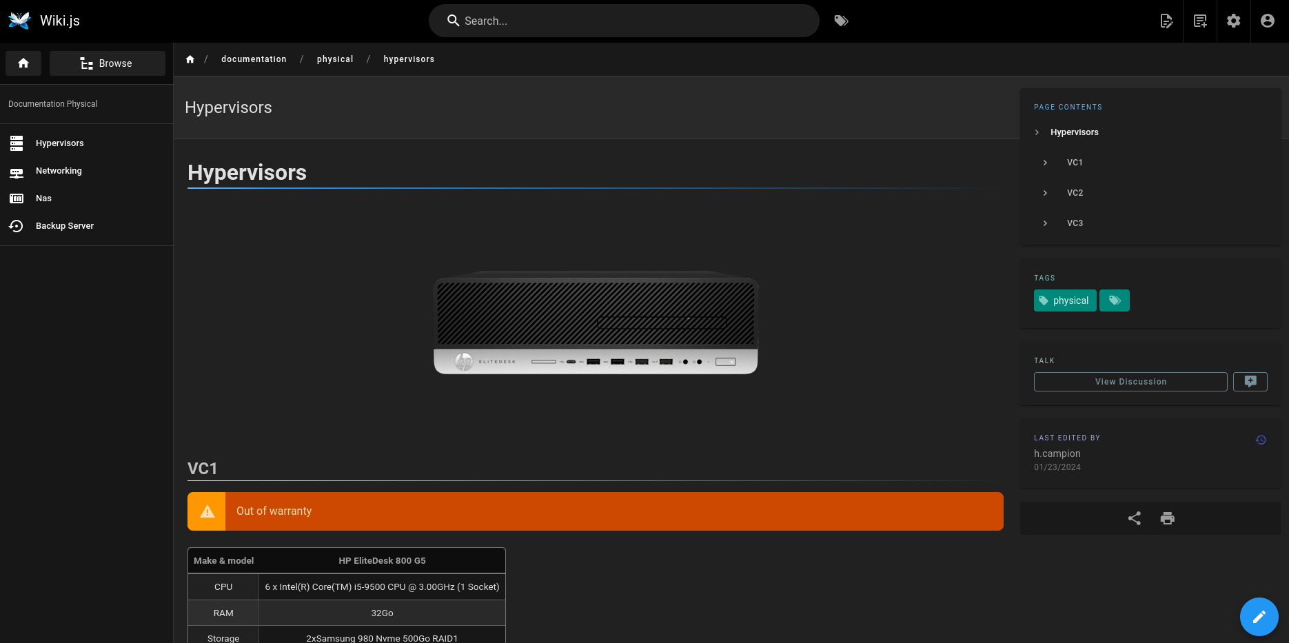Click the '01/23/2024' edit date
Viewport: 1289px width, 643px height.
[x=1057, y=467]
